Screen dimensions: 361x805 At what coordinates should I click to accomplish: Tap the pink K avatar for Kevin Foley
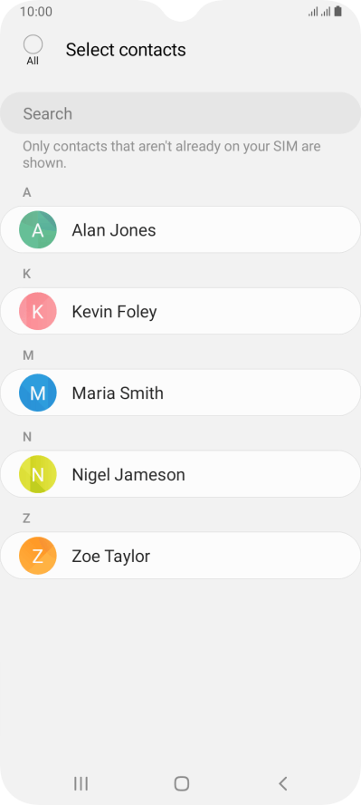tap(37, 311)
